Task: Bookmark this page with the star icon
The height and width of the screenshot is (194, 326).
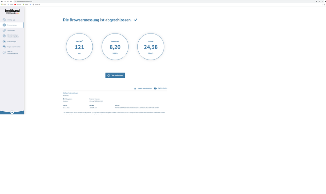Action: [x=322, y=1]
